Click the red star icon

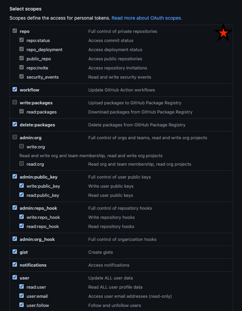223,33
